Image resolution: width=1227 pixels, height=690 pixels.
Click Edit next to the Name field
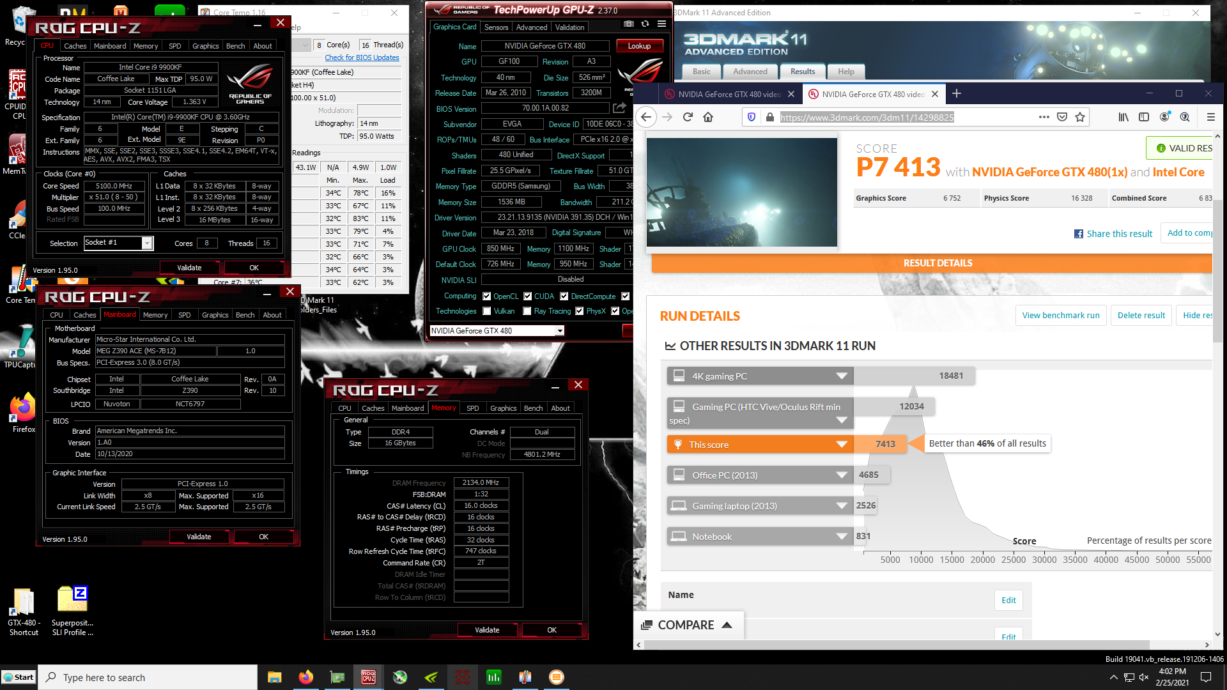click(1008, 600)
